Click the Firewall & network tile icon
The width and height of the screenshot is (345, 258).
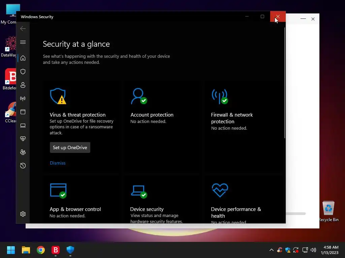pos(220,96)
